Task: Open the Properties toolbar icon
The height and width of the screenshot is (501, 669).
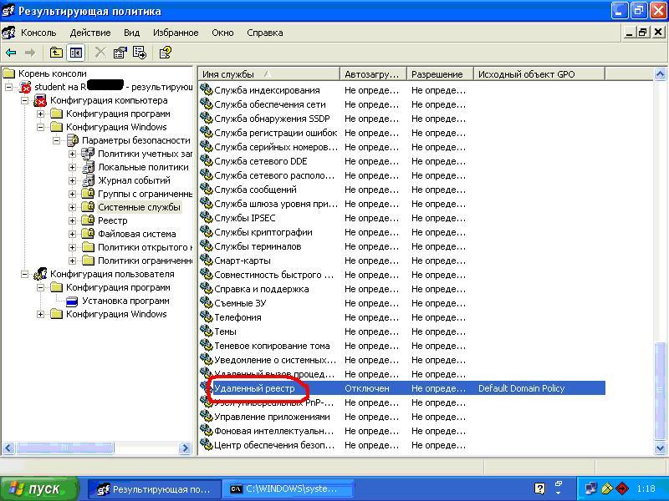Action: click(120, 53)
